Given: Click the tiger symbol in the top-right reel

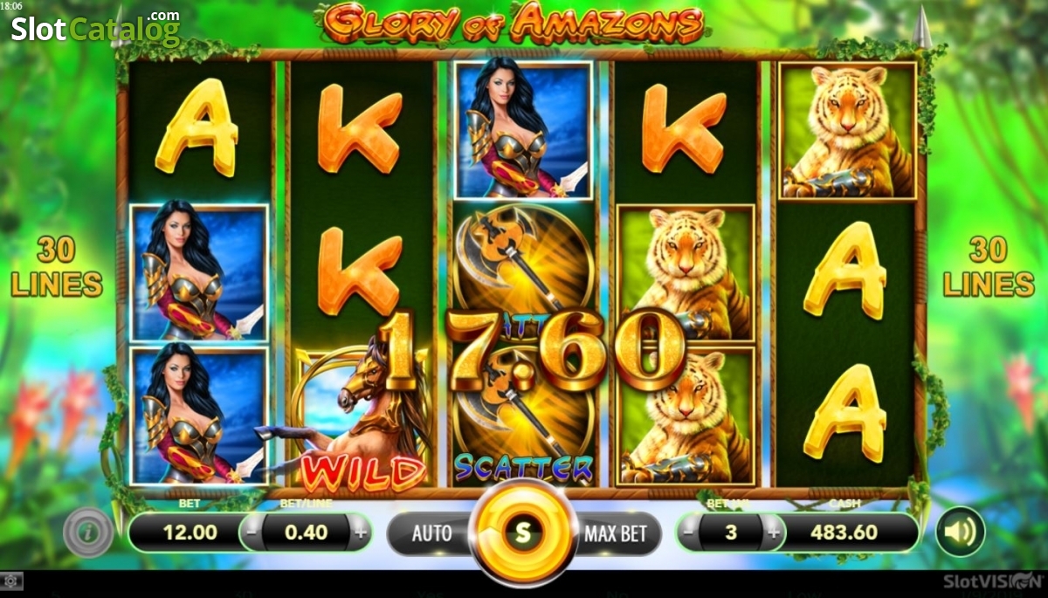Looking at the screenshot, I should pos(847,131).
